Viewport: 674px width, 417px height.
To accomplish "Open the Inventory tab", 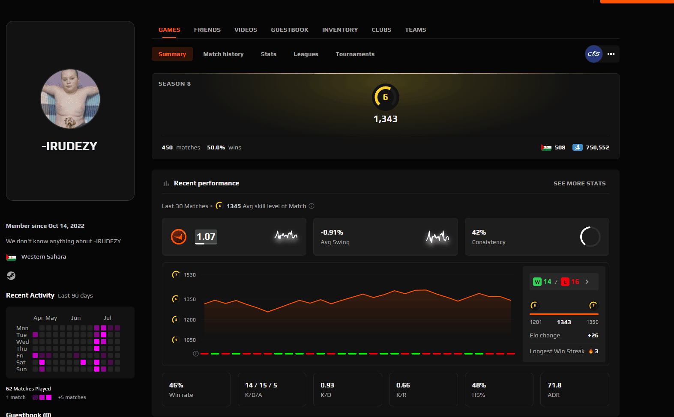I will (x=340, y=30).
